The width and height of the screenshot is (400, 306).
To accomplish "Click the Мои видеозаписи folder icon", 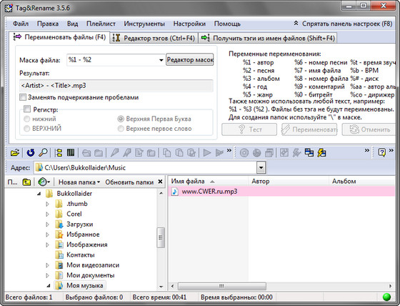I will [59, 265].
